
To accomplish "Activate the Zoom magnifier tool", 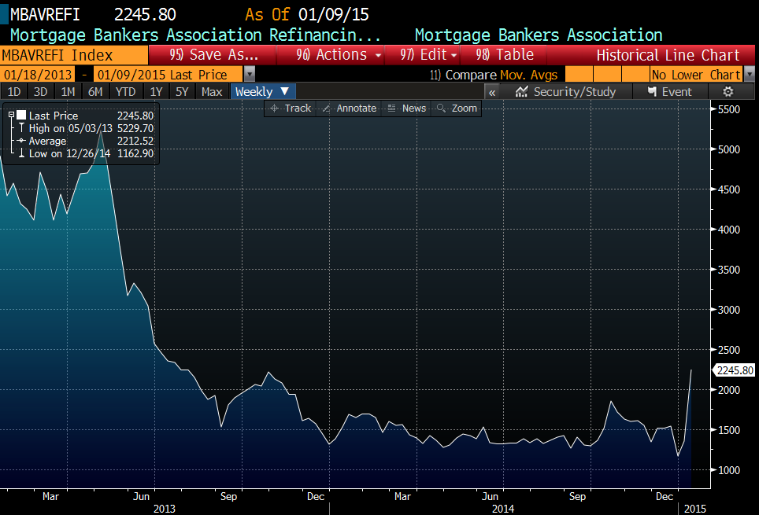I will [x=457, y=109].
